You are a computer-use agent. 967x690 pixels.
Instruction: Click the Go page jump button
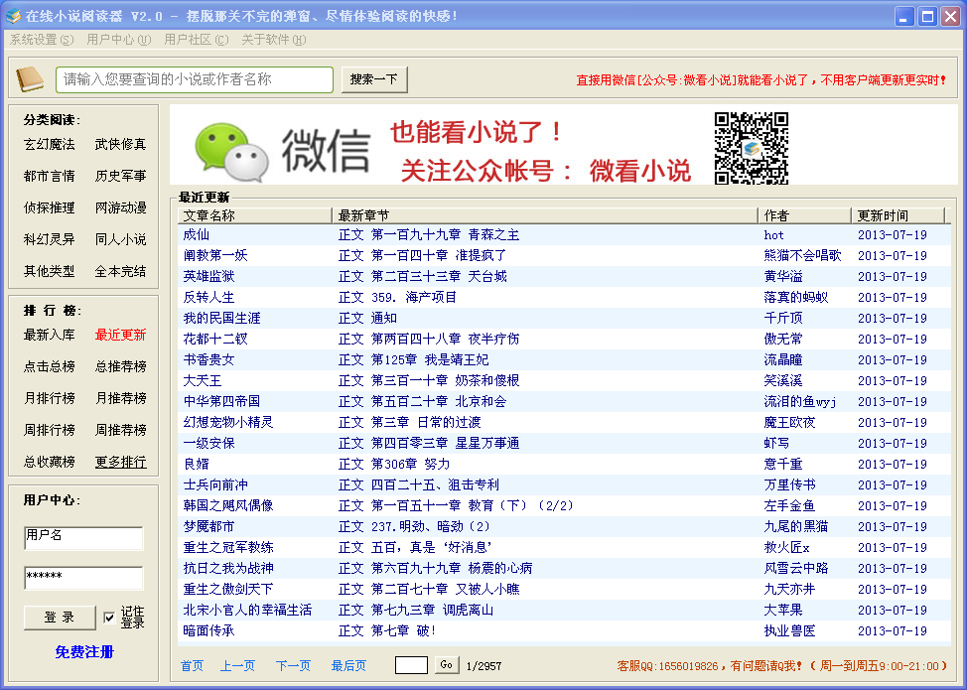pos(446,665)
